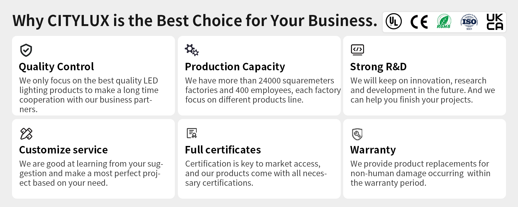This screenshot has height=207, width=518.
Task: Click the Warranty heading
Action: click(x=373, y=150)
